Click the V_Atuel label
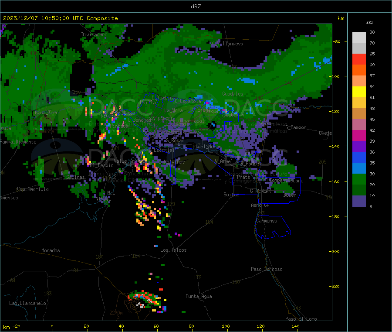The width and height of the screenshot is (392, 332). 224,161
